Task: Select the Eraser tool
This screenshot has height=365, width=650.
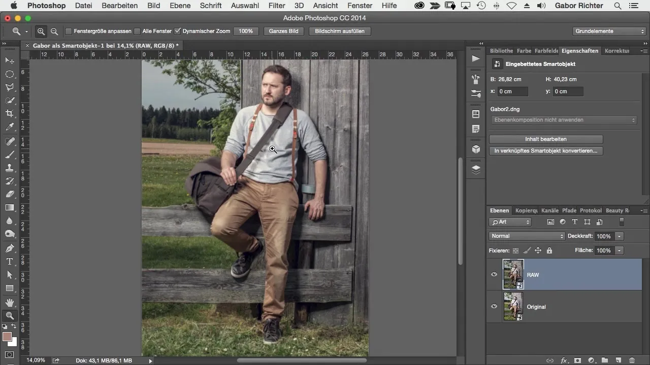Action: coord(10,194)
